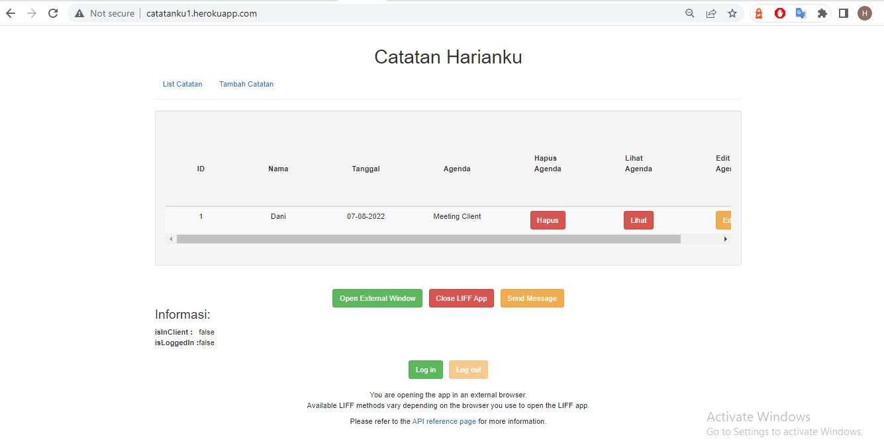Toggle the browser side panel icon

pyautogui.click(x=844, y=13)
